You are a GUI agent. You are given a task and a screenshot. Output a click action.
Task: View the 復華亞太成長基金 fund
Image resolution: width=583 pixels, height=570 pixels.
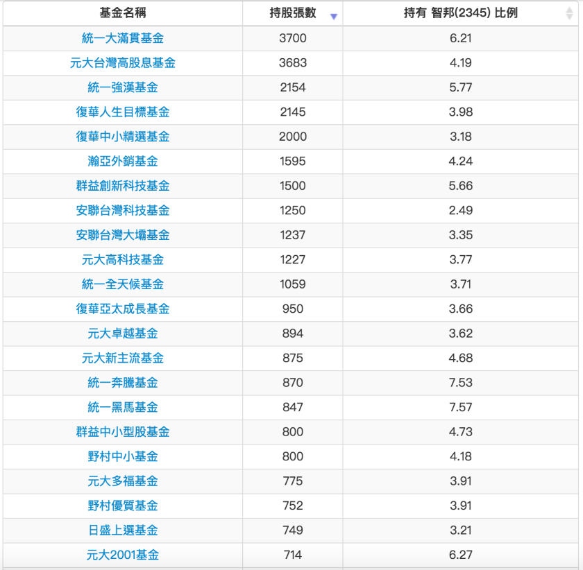click(x=122, y=309)
